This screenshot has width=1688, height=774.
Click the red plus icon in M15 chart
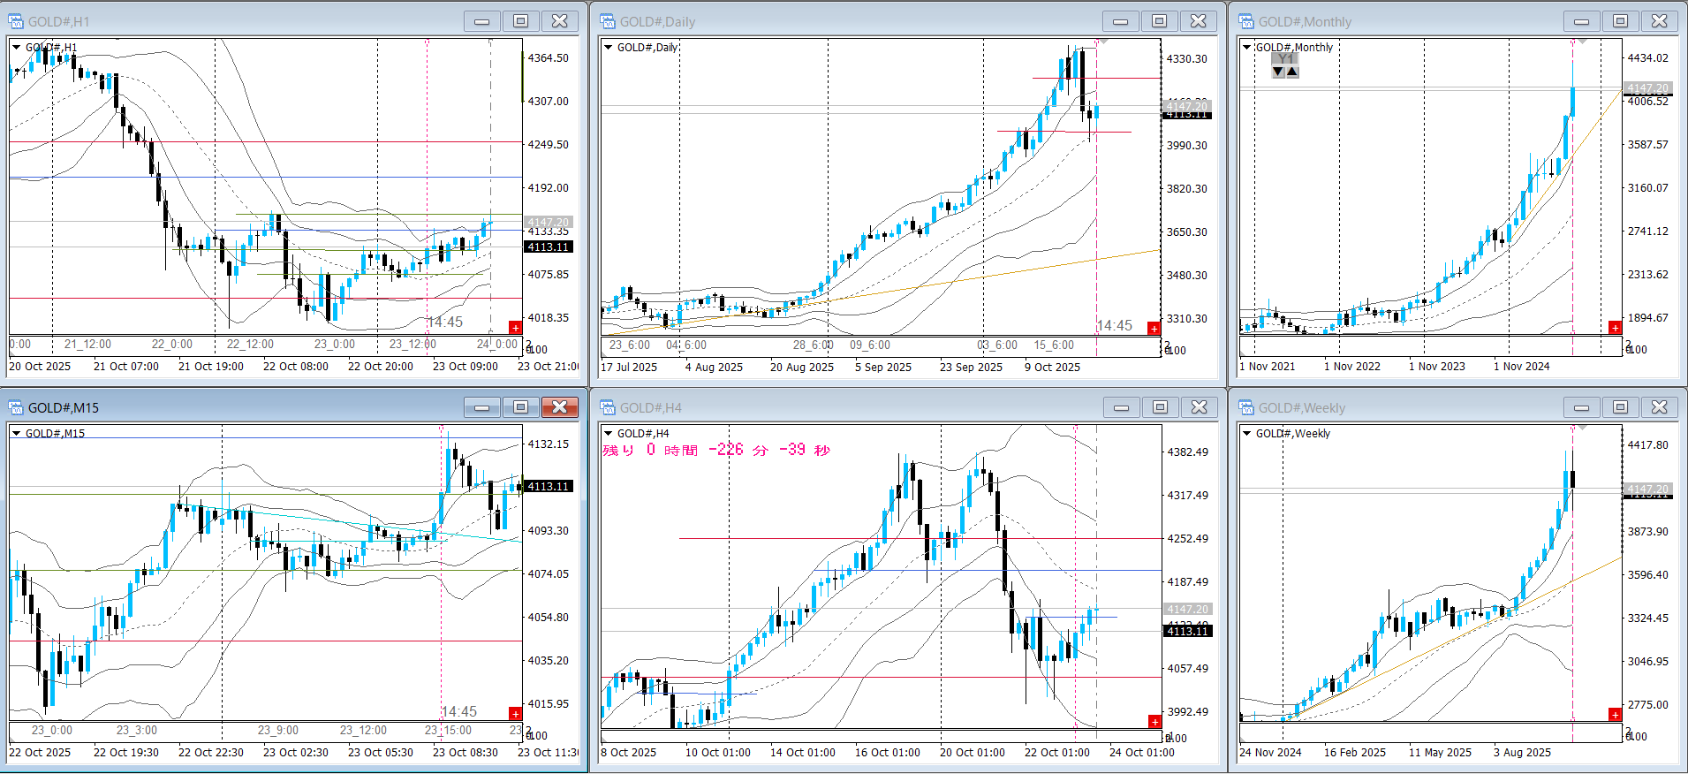point(515,713)
